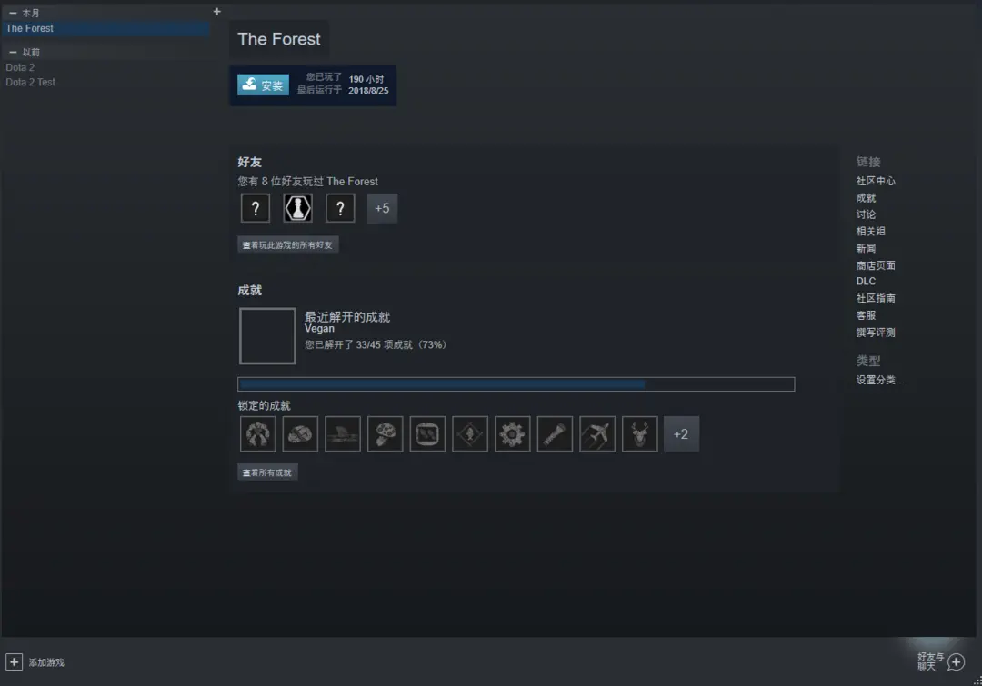Click the 2018/8/25 last played date
Image resolution: width=982 pixels, height=686 pixels.
pos(368,91)
